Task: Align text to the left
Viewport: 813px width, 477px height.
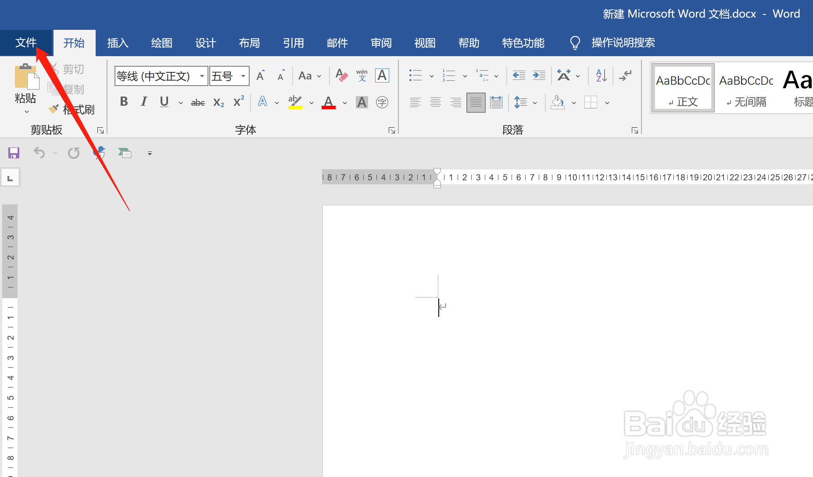Action: (x=415, y=103)
